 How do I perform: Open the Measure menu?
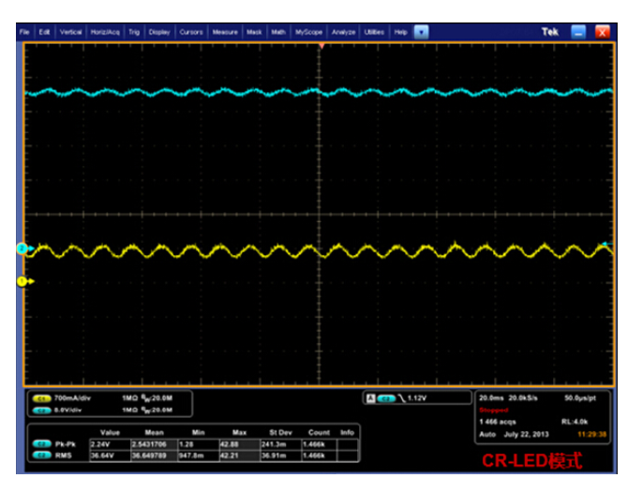click(x=225, y=32)
